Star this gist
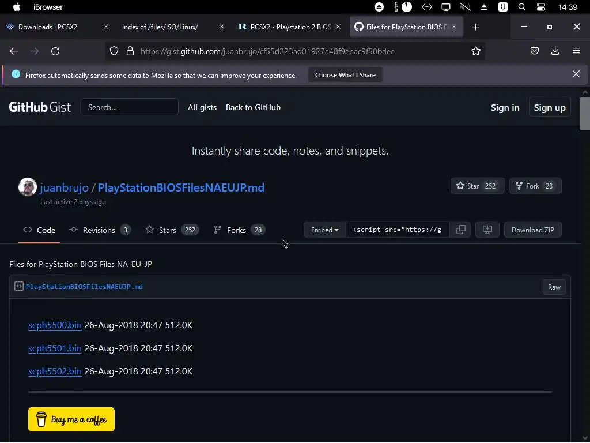This screenshot has height=443, width=590. (477, 186)
